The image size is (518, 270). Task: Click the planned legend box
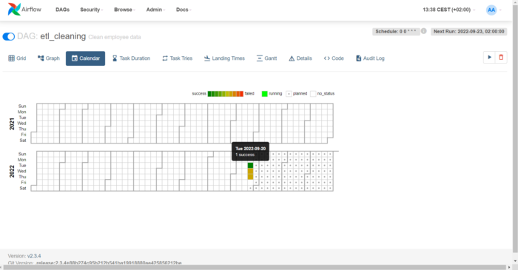289,94
